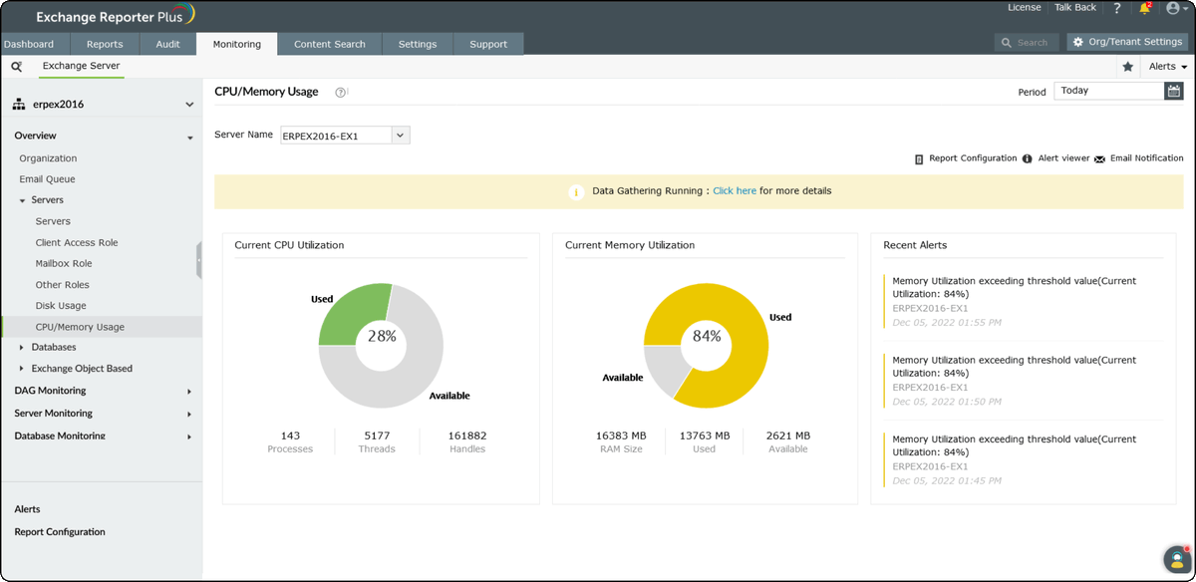The width and height of the screenshot is (1196, 582).
Task: Open the user account icon
Action: click(x=1171, y=8)
